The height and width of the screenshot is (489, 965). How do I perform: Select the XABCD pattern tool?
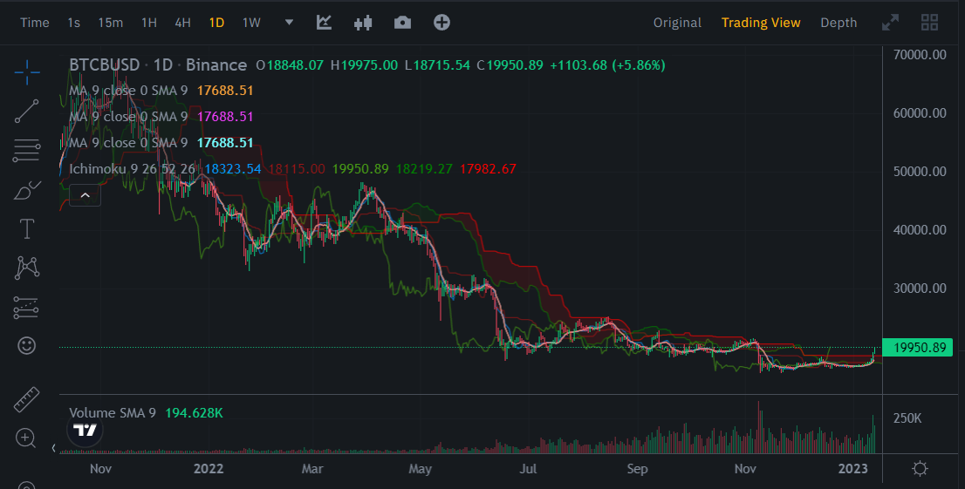pos(27,268)
